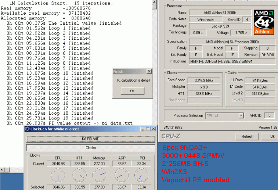Minimize the ClockGen window

point(143,129)
